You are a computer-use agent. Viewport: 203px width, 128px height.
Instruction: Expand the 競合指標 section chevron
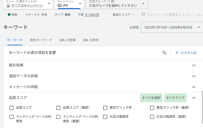(194, 65)
